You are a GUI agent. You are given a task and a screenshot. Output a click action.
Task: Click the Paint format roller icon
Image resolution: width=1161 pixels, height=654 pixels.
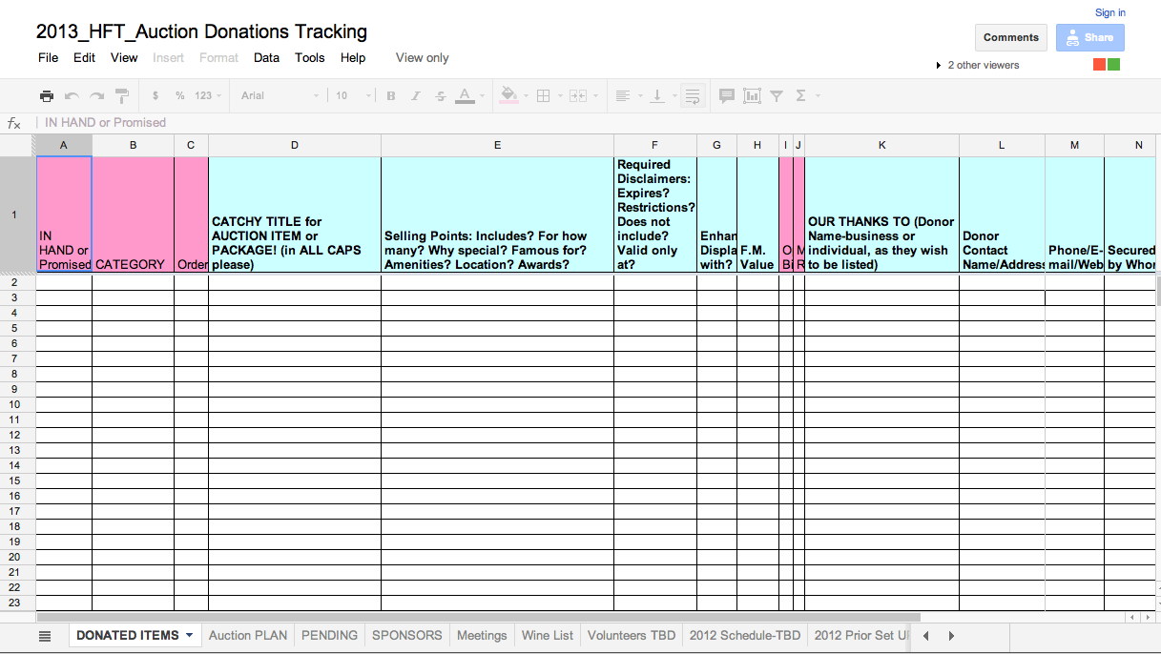(x=122, y=95)
